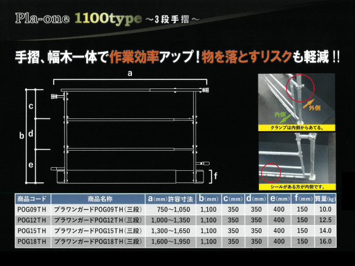Click the 1,600～1,950 dimension value
The width and height of the screenshot is (355, 266).
pyautogui.click(x=170, y=242)
